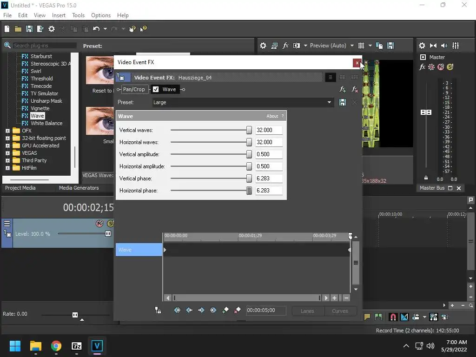Expand the OFX folder
Image resolution: width=476 pixels, height=357 pixels.
[x=7, y=131]
